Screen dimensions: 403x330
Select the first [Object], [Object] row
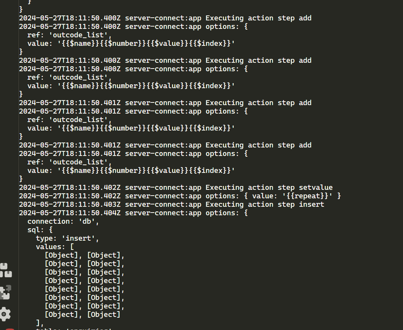(84, 255)
